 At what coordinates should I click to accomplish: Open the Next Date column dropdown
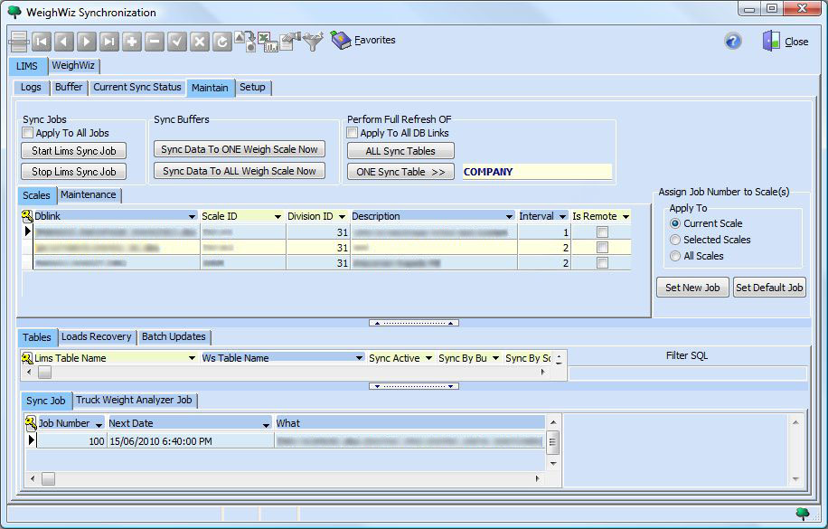click(266, 423)
